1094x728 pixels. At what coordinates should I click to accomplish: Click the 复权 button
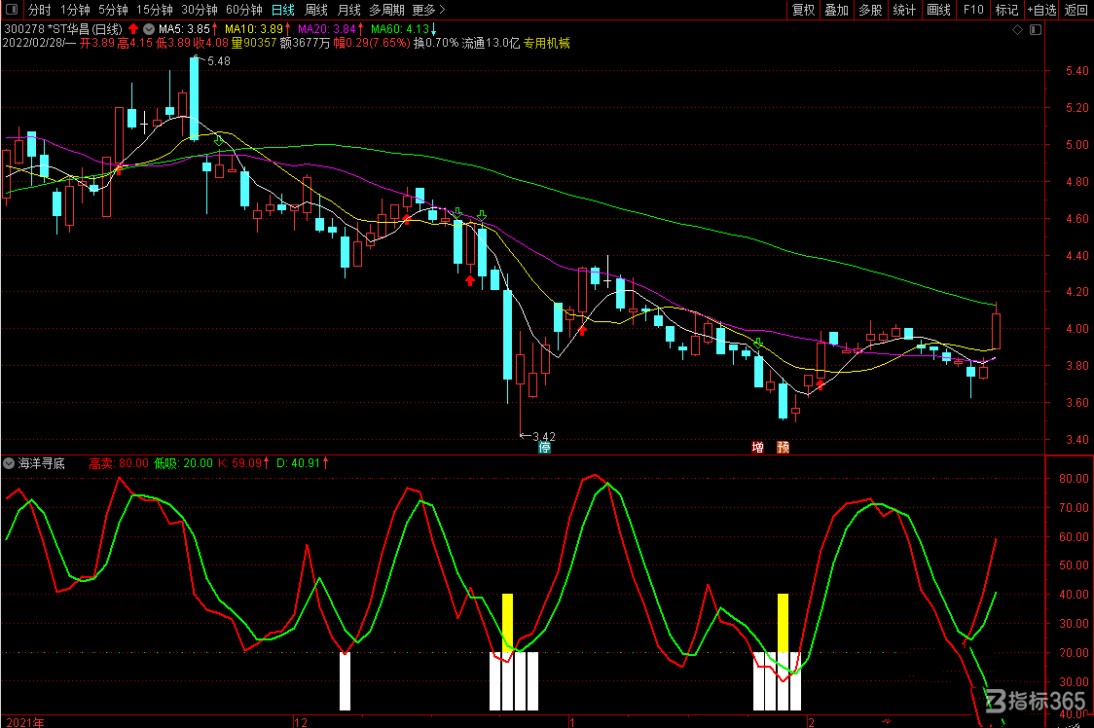803,10
